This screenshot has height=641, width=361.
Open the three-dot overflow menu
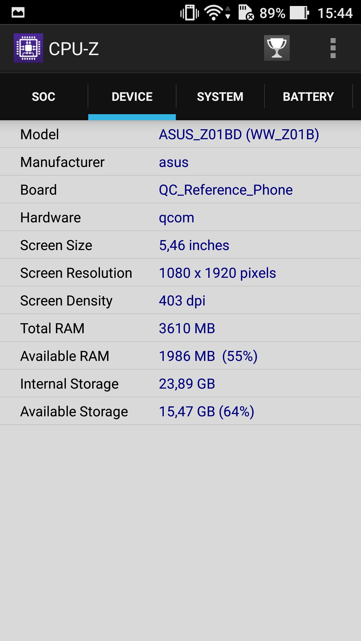coord(333,48)
